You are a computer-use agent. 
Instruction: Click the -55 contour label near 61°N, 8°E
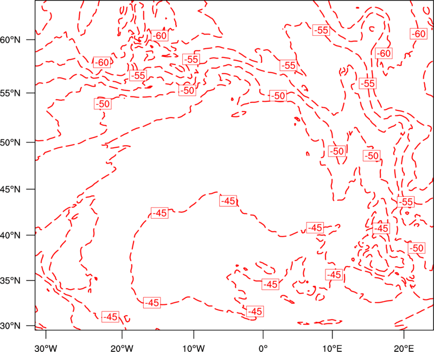coord(321,30)
